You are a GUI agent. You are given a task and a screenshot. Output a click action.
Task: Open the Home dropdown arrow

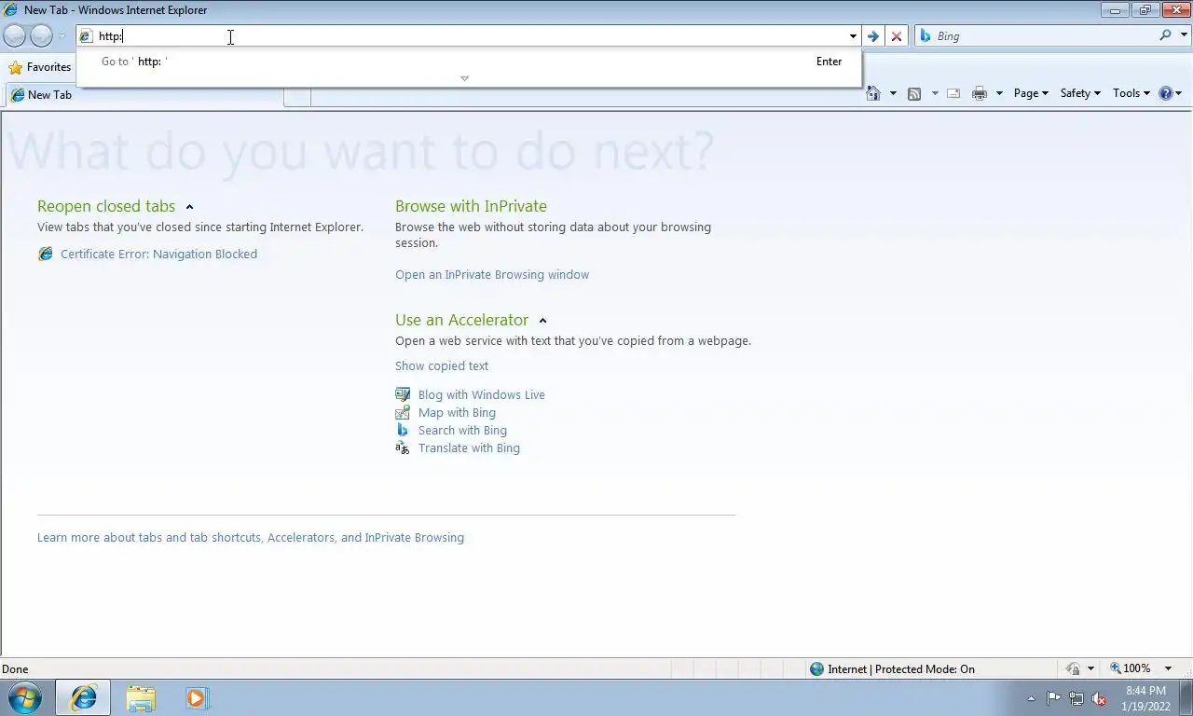pyautogui.click(x=893, y=93)
